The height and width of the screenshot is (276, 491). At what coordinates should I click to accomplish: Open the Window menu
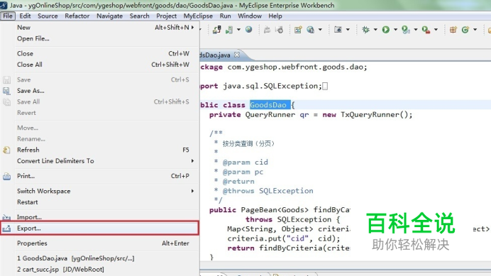pyautogui.click(x=250, y=16)
